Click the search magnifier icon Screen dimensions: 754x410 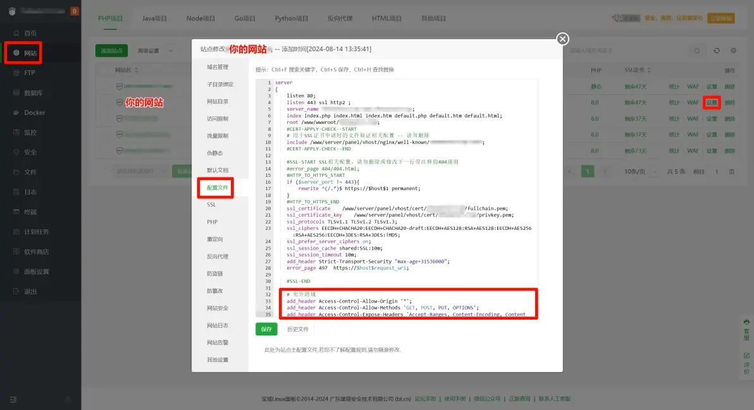697,51
